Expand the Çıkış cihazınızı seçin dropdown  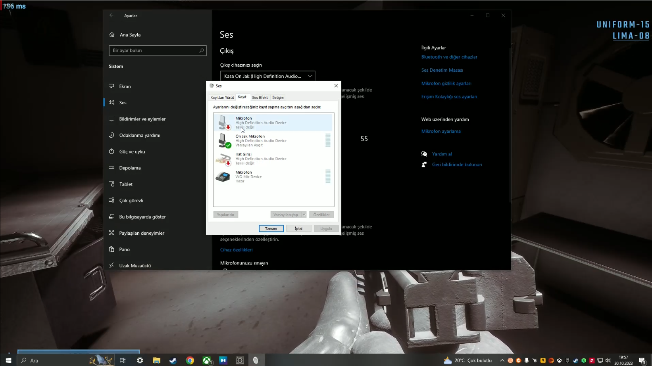tap(268, 76)
